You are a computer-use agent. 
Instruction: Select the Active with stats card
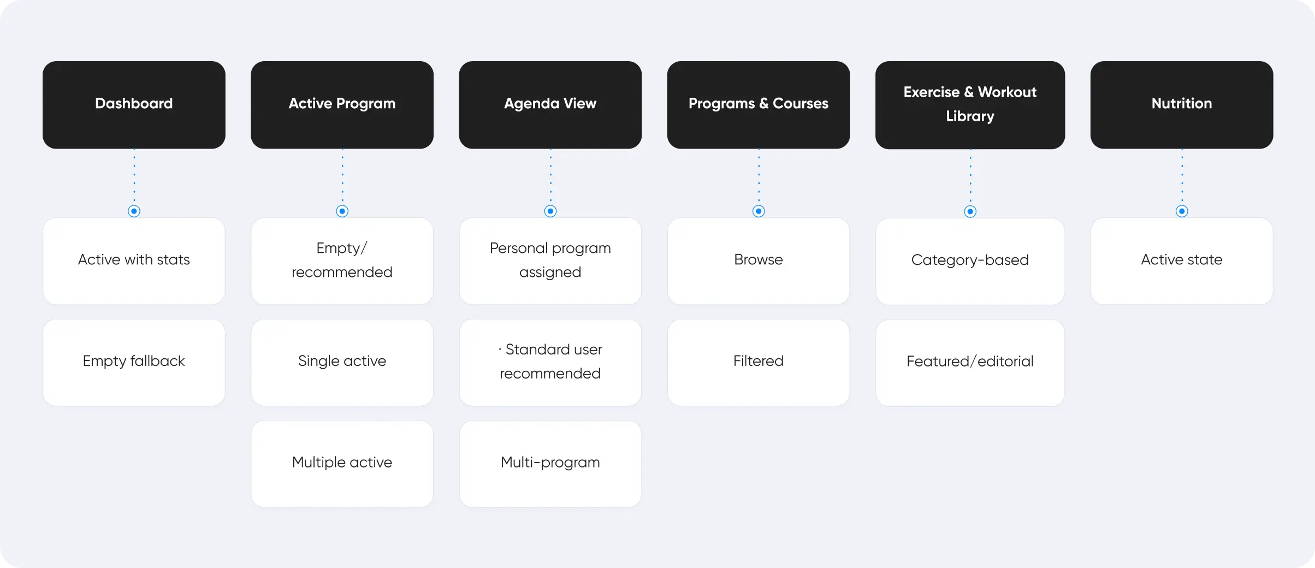coord(134,261)
